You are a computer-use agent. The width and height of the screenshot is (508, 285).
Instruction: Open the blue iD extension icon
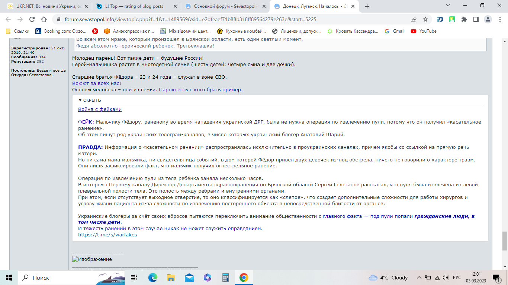(440, 19)
